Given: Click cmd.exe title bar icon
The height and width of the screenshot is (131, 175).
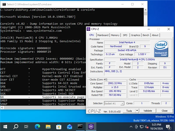Looking at the screenshot, I should [x=4, y=4].
